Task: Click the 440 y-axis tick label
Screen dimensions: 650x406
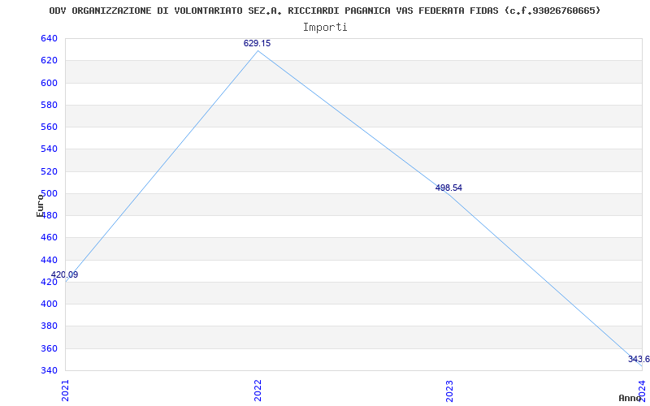Action: point(49,260)
